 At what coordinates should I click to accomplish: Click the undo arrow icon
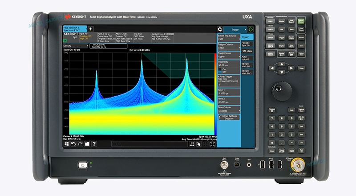[x=73, y=143]
